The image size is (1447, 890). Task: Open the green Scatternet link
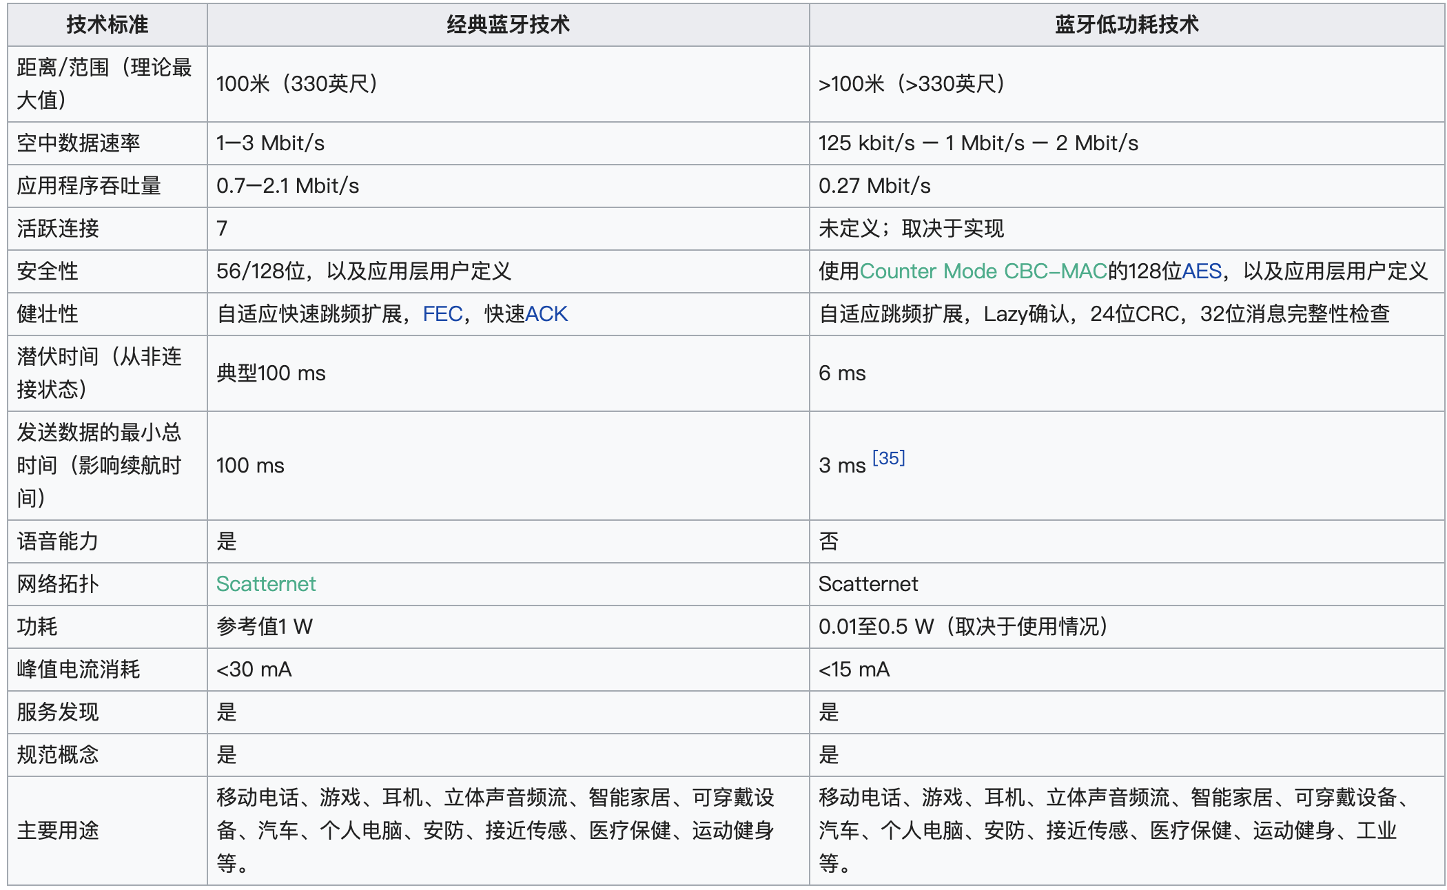click(x=266, y=584)
